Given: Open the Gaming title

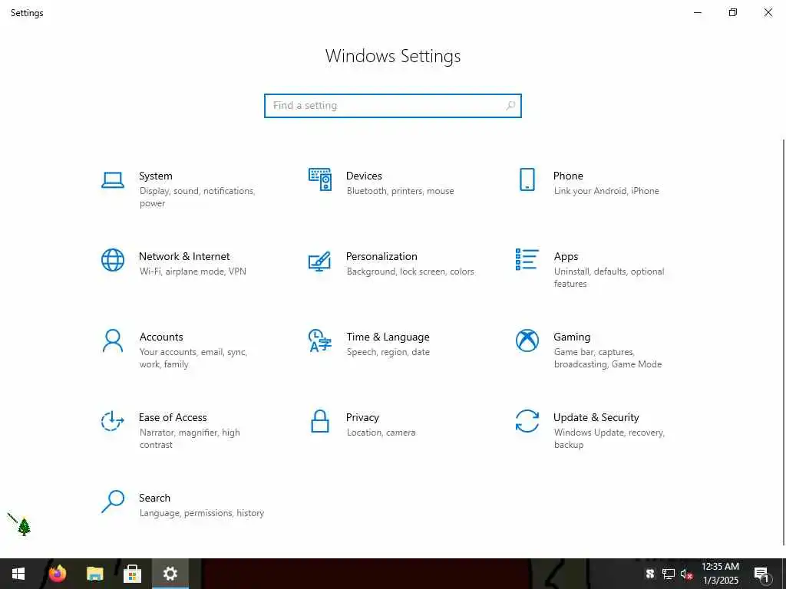Looking at the screenshot, I should (572, 337).
